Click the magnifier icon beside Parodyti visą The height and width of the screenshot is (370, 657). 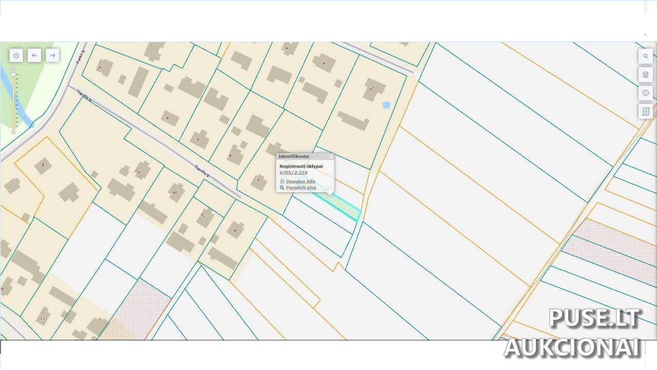click(282, 188)
